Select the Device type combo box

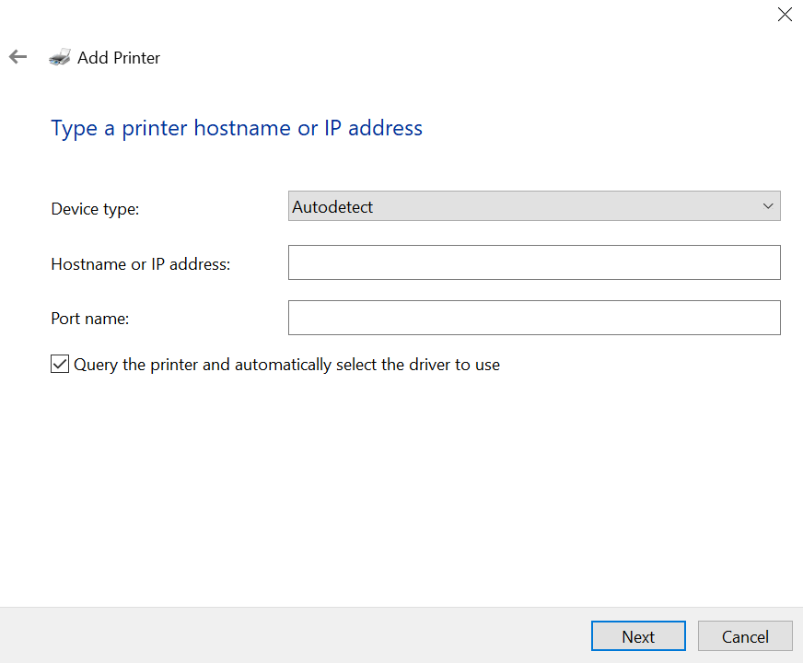534,205
